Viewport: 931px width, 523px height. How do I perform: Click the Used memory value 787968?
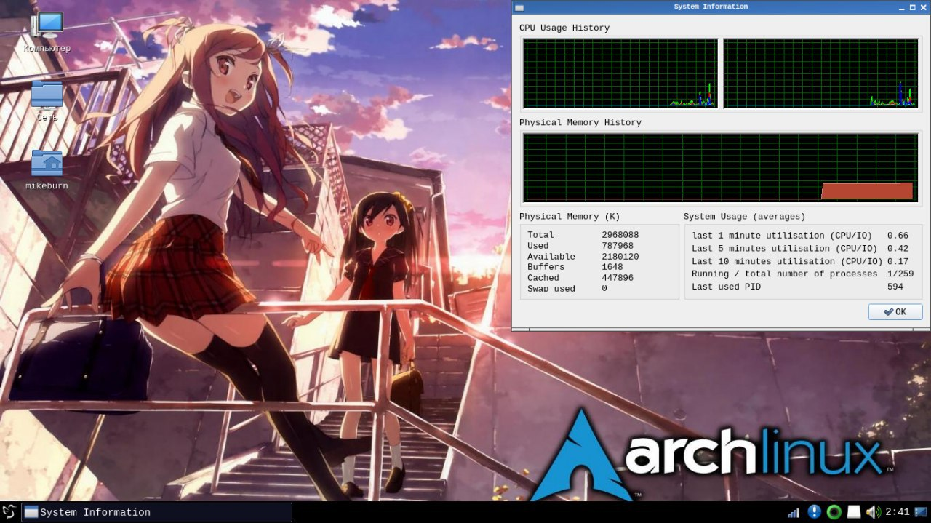point(618,246)
